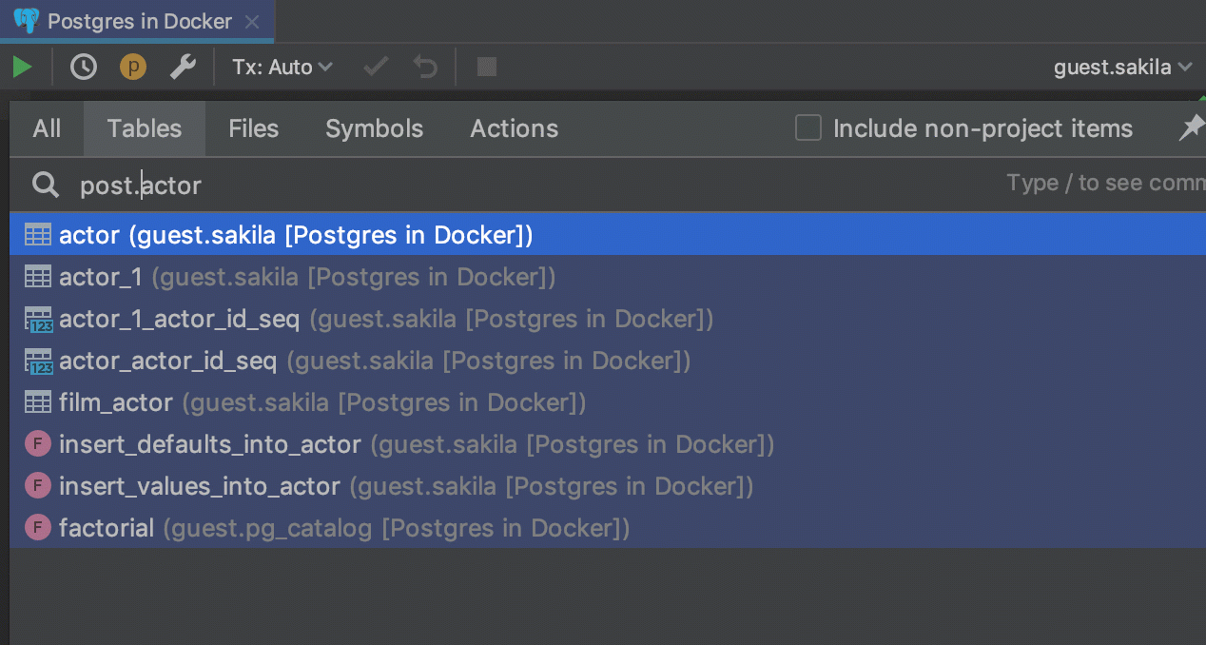The width and height of the screenshot is (1206, 645).
Task: Switch to the Actions tab
Action: [x=514, y=128]
